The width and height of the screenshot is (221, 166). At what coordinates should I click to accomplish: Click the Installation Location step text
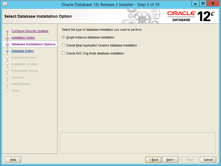(25, 64)
